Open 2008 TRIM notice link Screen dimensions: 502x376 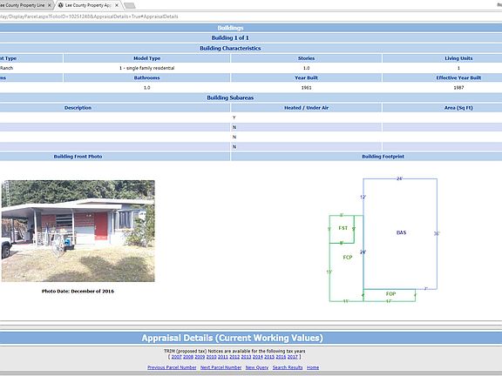188,357
